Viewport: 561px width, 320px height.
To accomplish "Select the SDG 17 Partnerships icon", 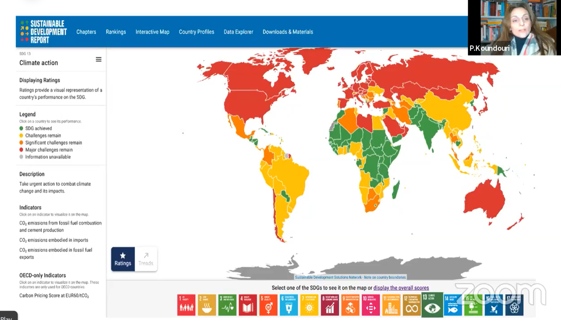I will coord(514,305).
